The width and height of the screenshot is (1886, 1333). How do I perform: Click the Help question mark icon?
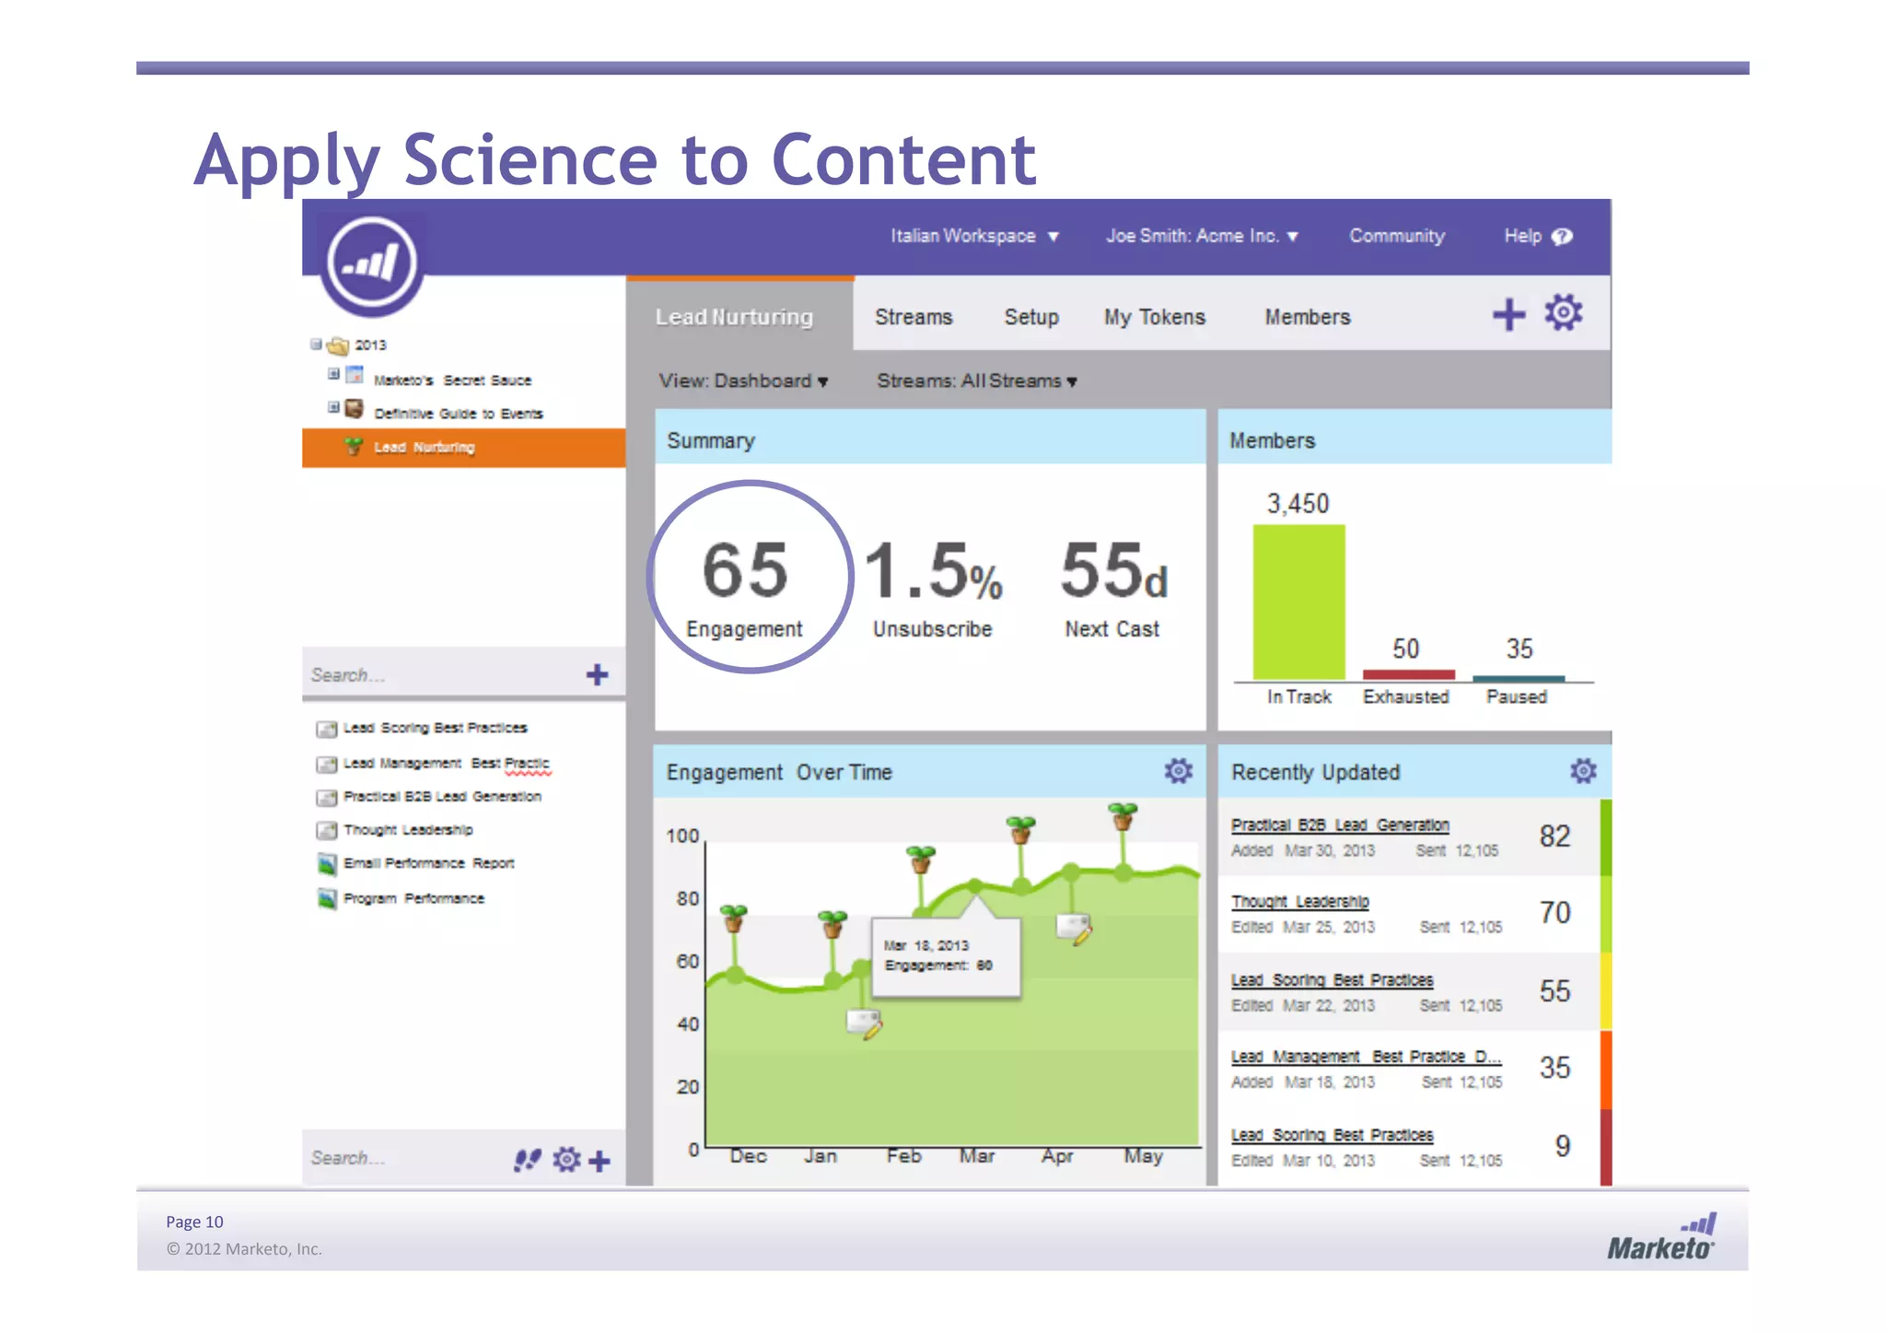click(x=1562, y=237)
